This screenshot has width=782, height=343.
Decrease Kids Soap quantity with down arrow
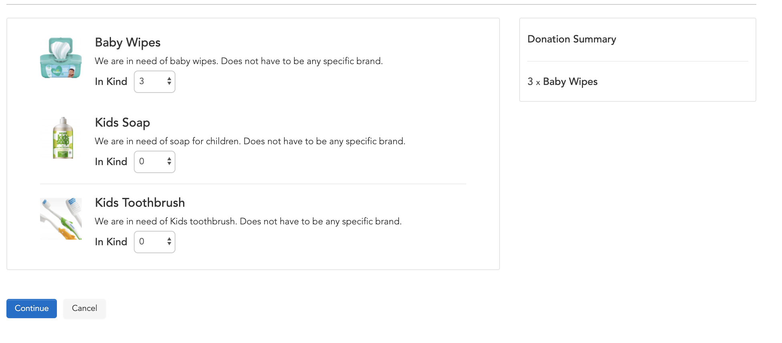tap(169, 164)
